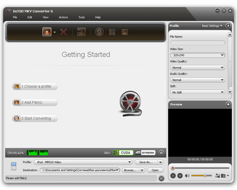Click the circular Convert toolbar icon
Screen dimensions: 237x190
pyautogui.click(x=99, y=32)
